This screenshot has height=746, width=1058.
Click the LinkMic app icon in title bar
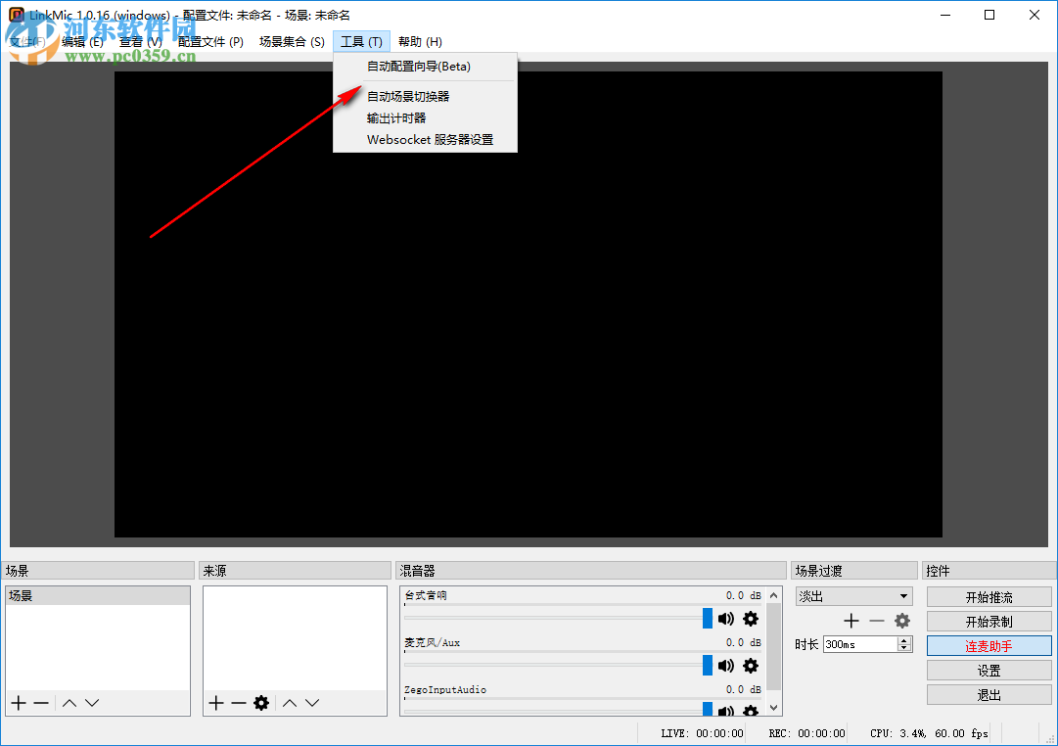coord(17,14)
